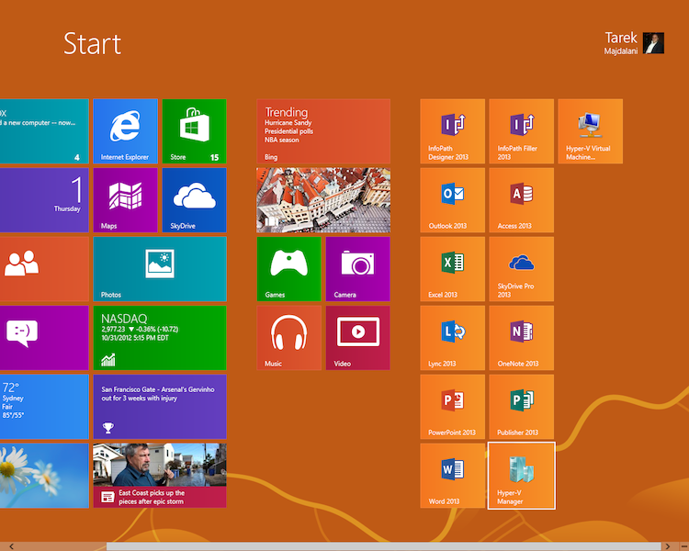Open Word 2013 tile
The width and height of the screenshot is (689, 551).
click(452, 475)
